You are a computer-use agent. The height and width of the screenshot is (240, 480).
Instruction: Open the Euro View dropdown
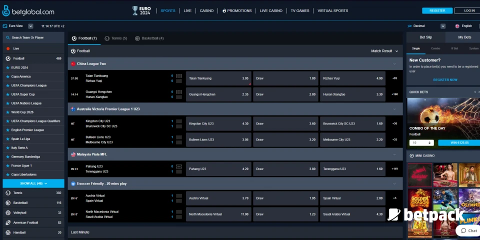click(x=30, y=26)
